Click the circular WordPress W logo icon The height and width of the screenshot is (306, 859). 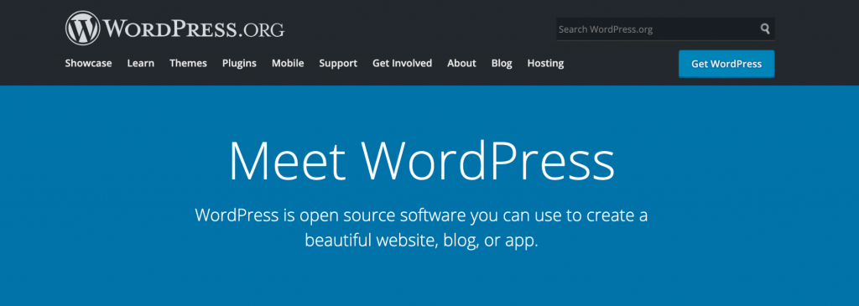[x=83, y=28]
